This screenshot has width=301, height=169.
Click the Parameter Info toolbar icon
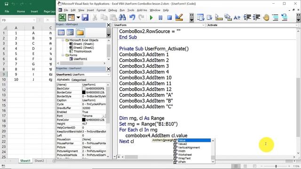coord(228,17)
